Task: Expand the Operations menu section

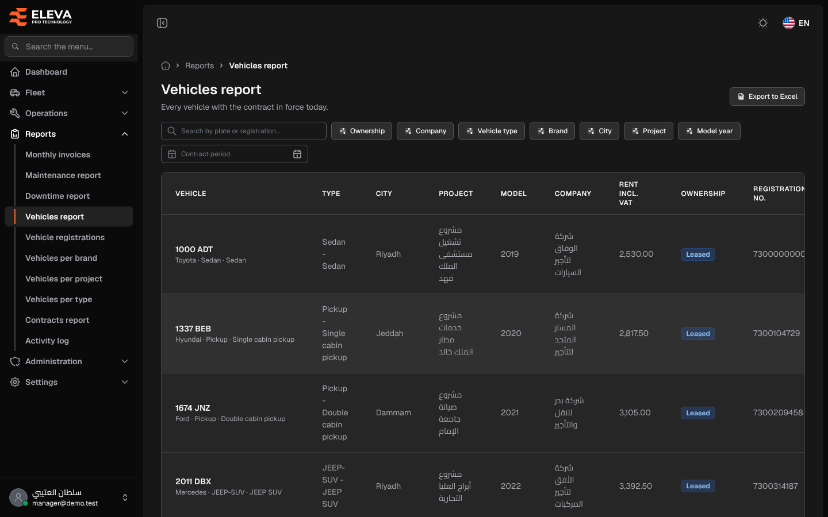Action: coord(69,113)
